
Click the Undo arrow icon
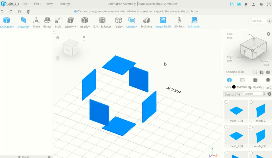[x=2, y=12]
